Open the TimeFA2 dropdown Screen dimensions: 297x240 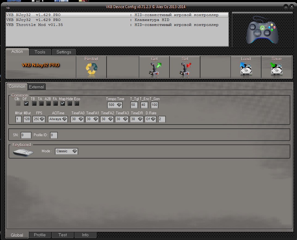[x=107, y=119]
